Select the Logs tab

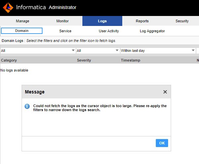point(102,21)
